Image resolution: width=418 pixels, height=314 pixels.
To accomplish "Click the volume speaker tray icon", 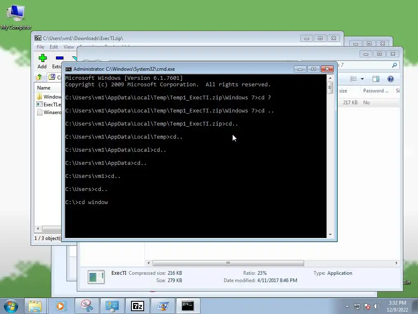I will pyautogui.click(x=377, y=306).
